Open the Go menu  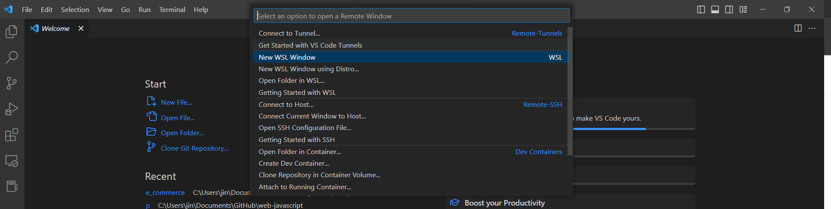pyautogui.click(x=126, y=9)
